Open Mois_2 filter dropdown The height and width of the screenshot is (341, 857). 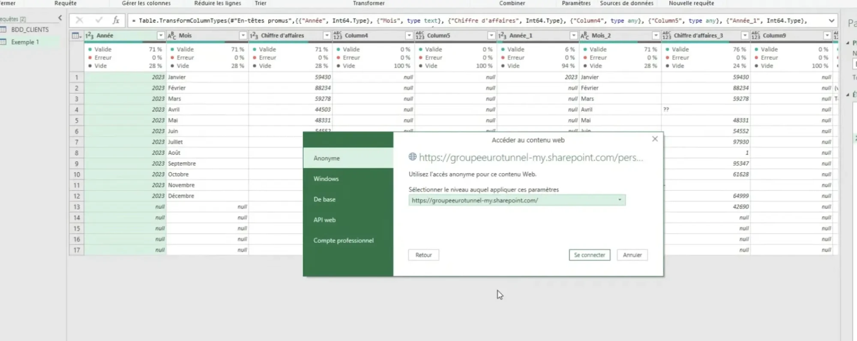pyautogui.click(x=656, y=36)
